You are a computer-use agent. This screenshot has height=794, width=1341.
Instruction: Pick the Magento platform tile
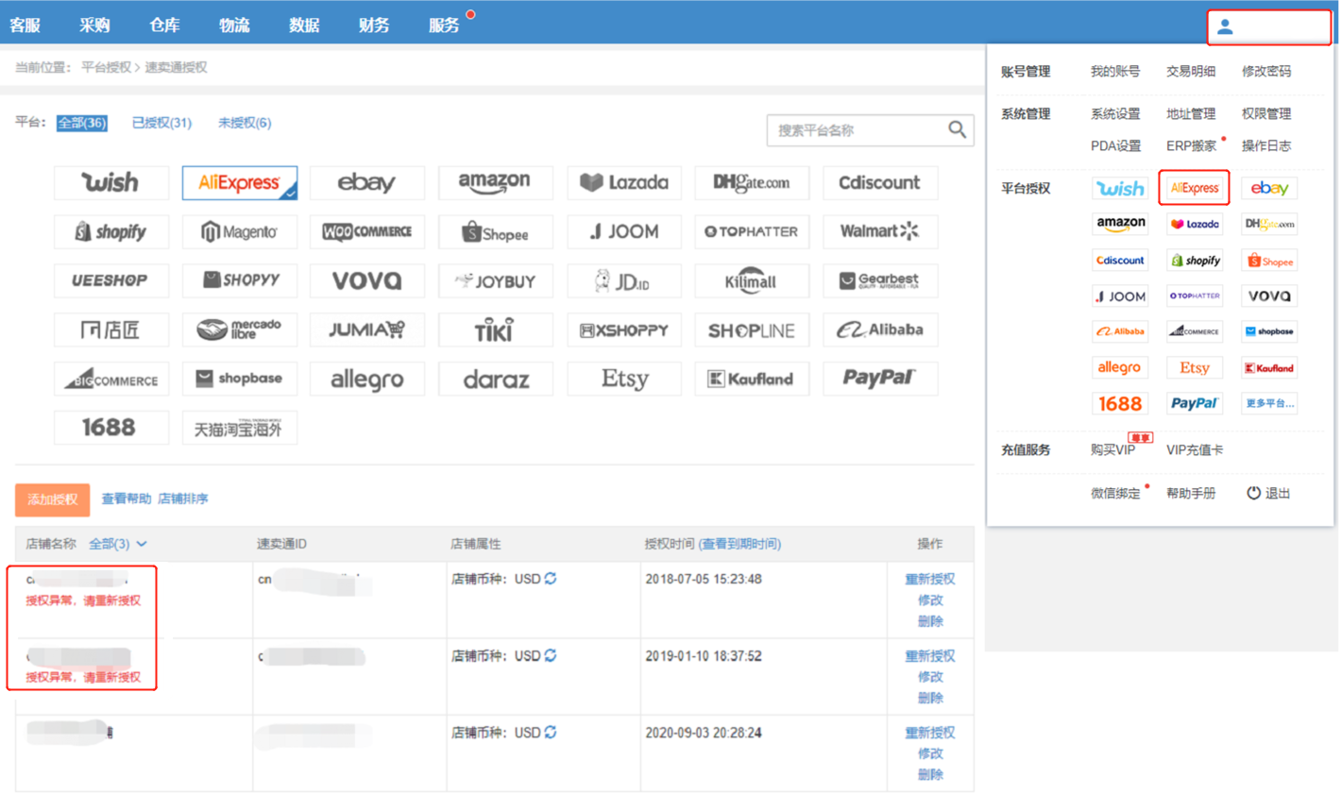(240, 231)
